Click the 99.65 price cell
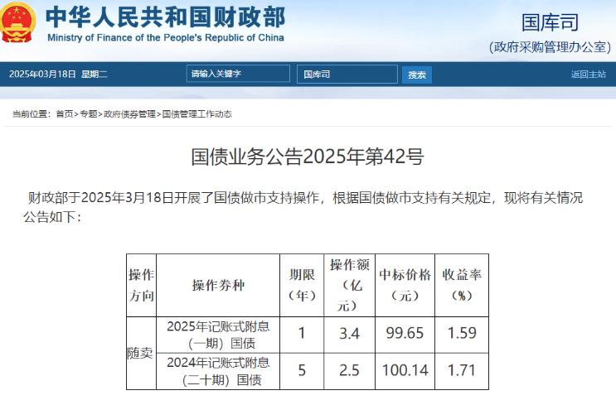This screenshot has height=405, width=616. click(405, 334)
